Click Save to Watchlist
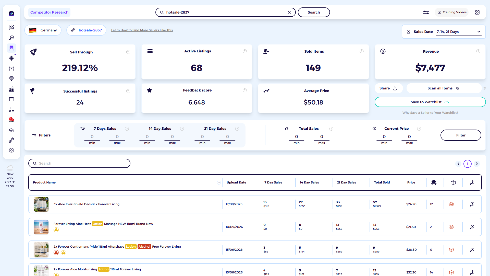 click(430, 102)
